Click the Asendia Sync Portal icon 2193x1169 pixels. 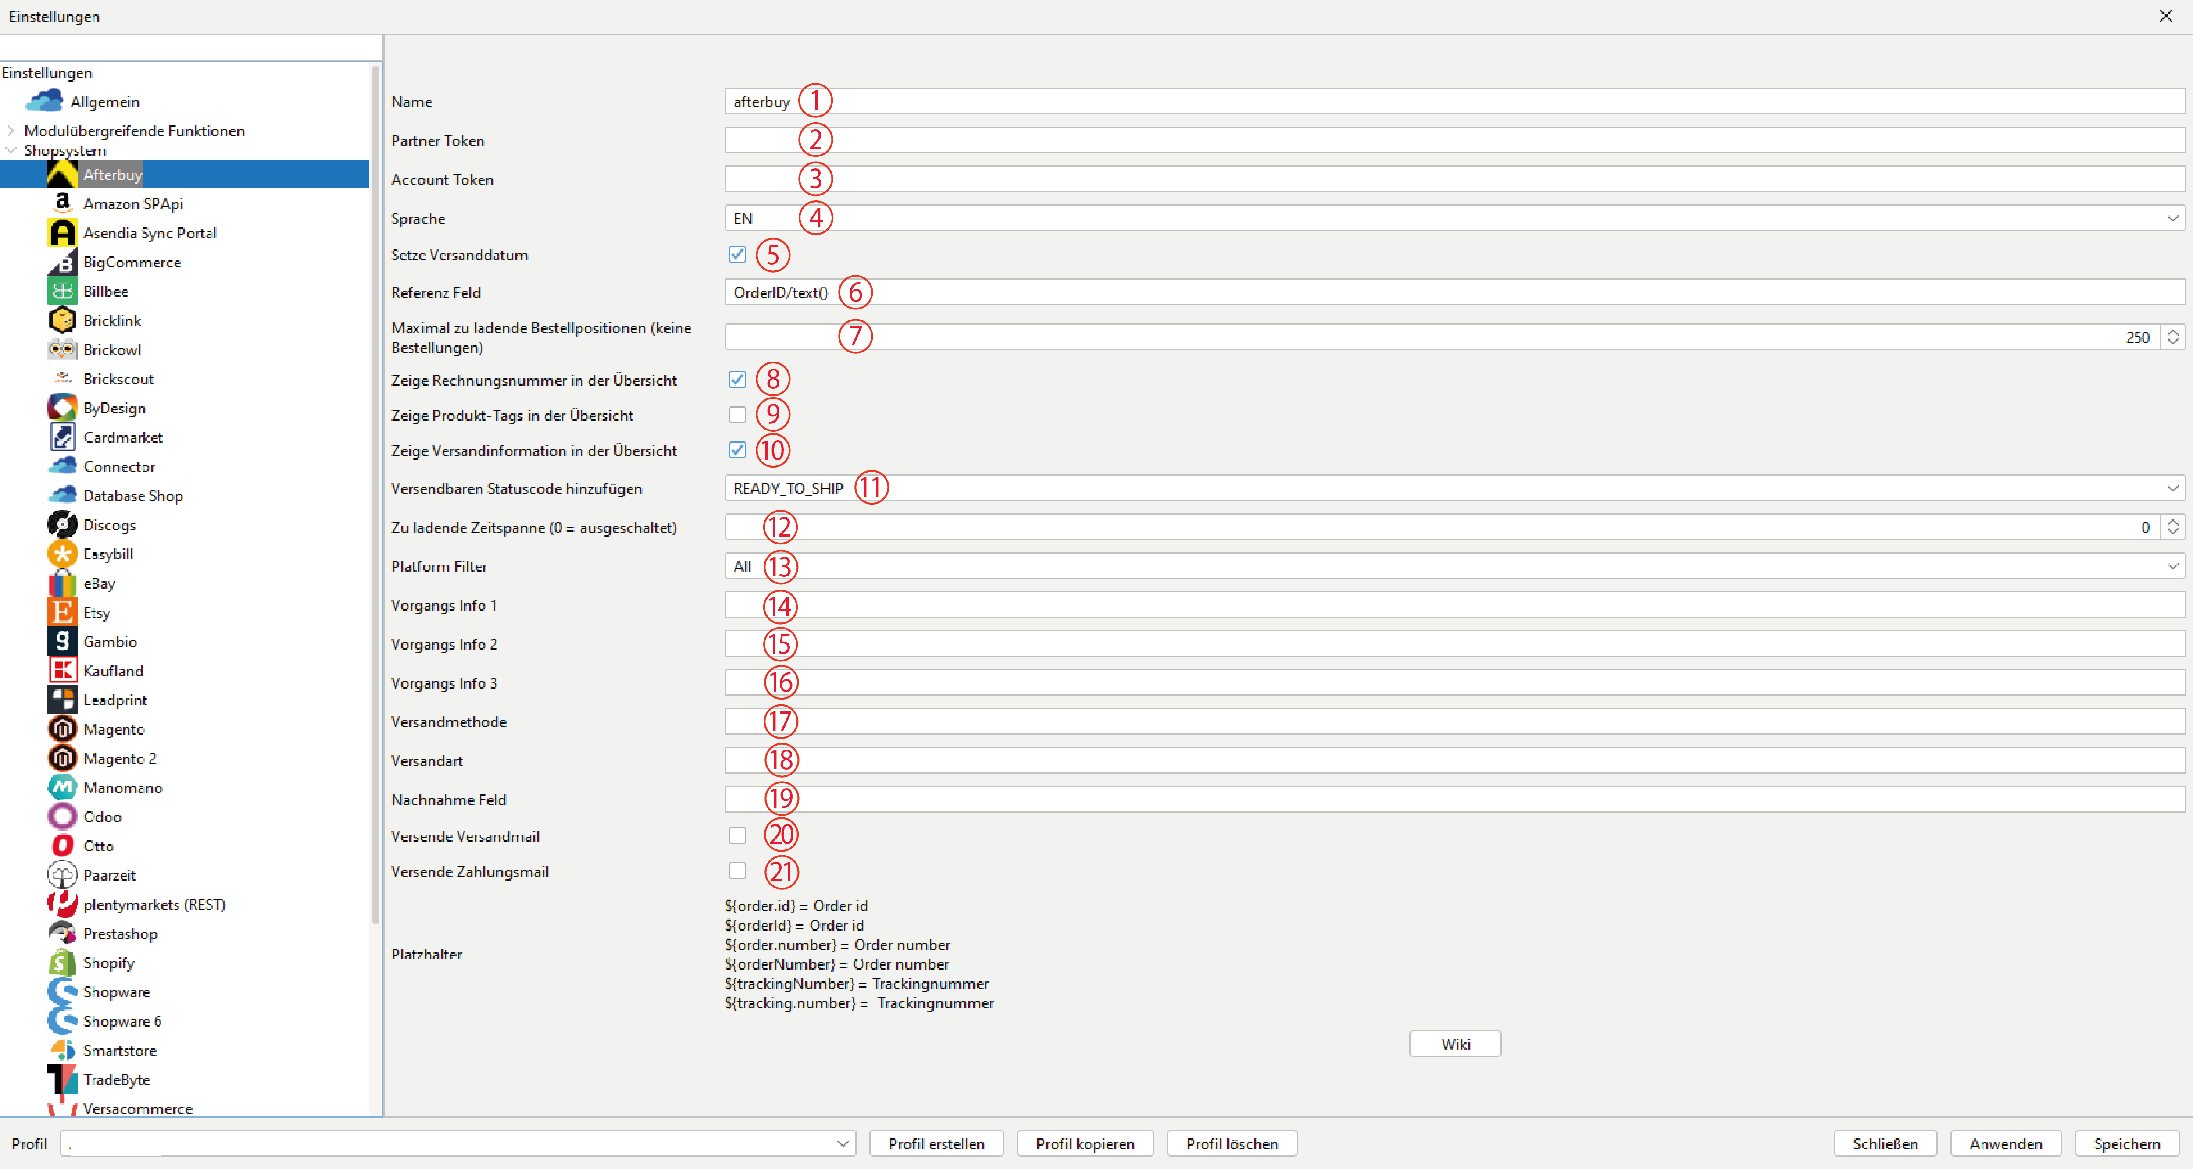pyautogui.click(x=62, y=232)
